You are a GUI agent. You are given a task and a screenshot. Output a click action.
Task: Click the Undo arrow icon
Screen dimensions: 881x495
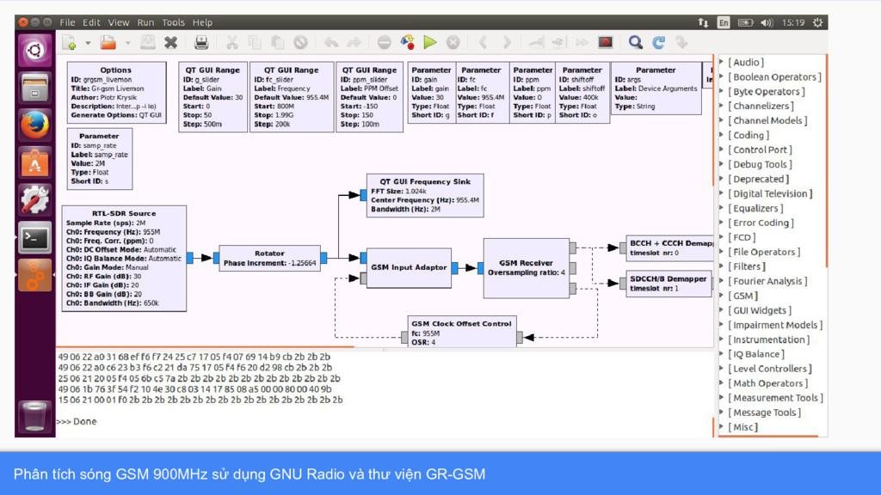[x=331, y=42]
